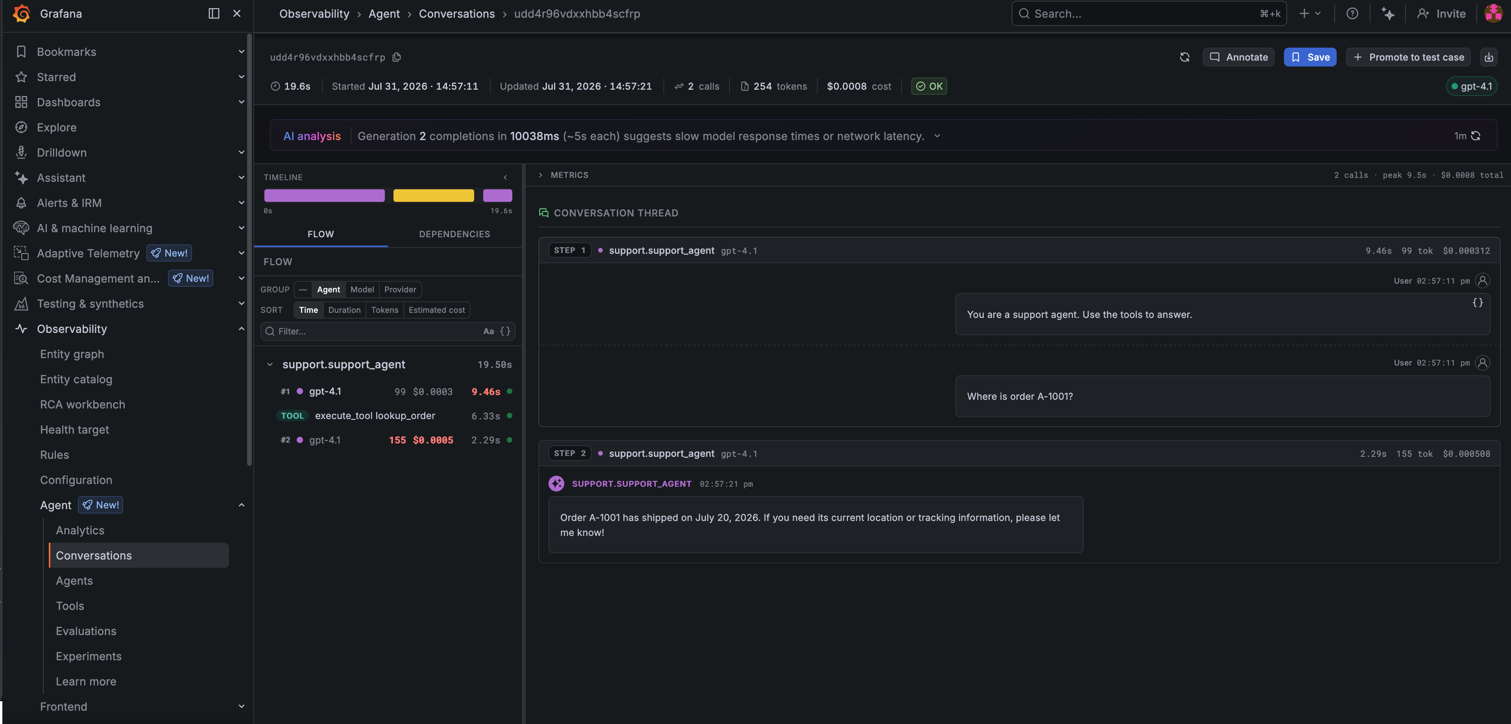Click the user icon beside first User message
The height and width of the screenshot is (724, 1511).
(1482, 281)
